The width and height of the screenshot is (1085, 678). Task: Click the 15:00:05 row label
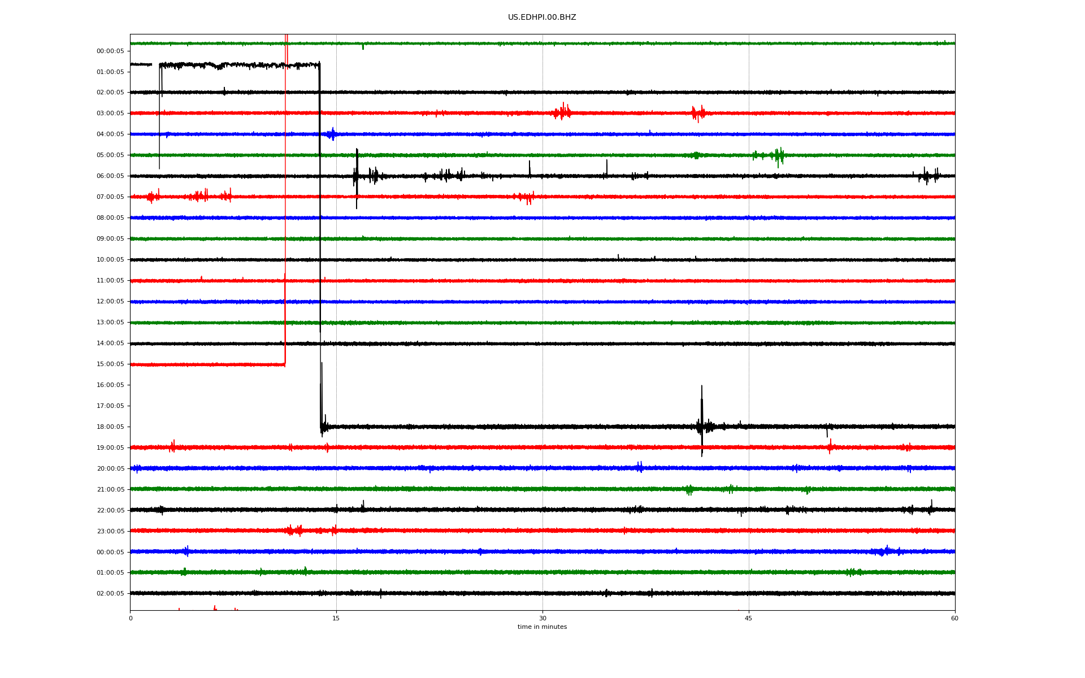110,364
